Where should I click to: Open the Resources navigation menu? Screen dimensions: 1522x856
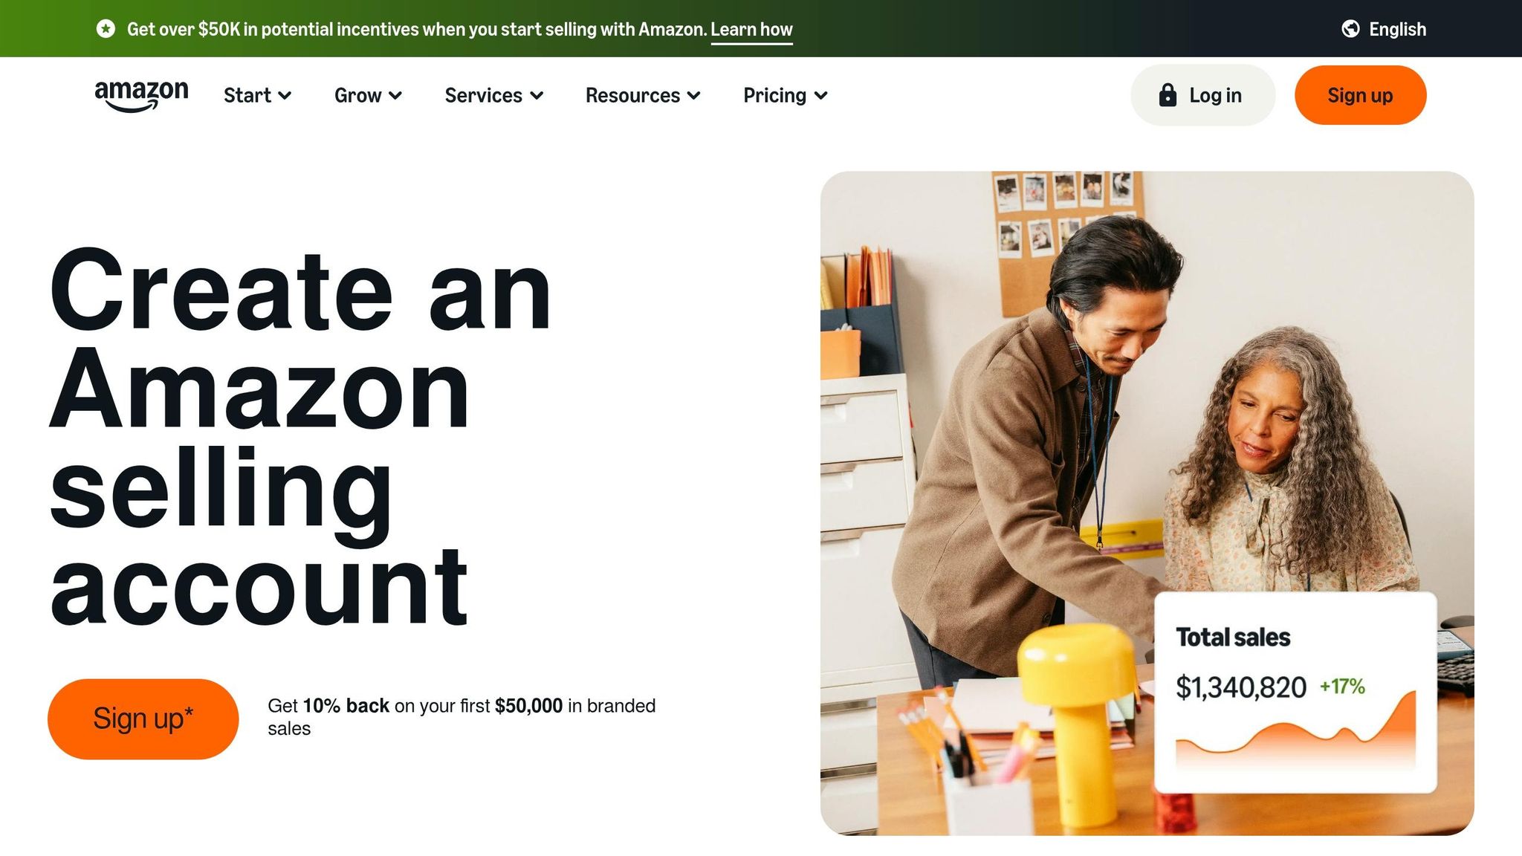click(x=643, y=96)
